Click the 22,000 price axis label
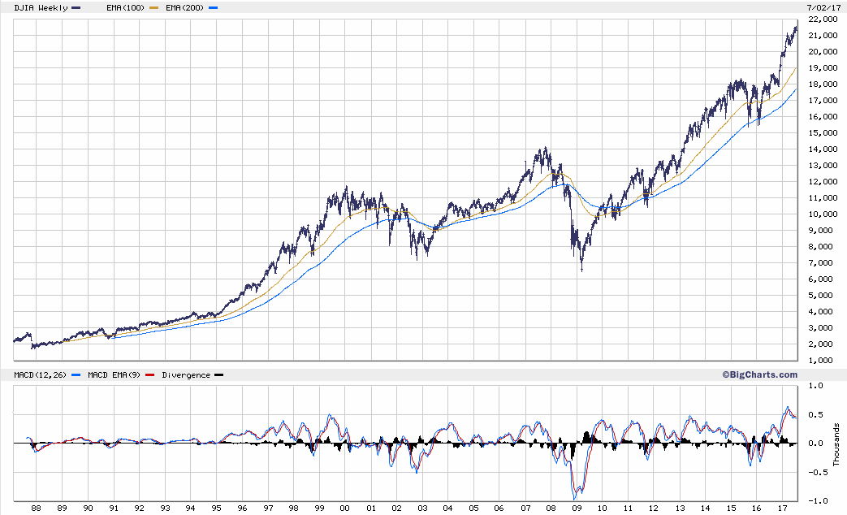847x515 pixels. [x=823, y=19]
